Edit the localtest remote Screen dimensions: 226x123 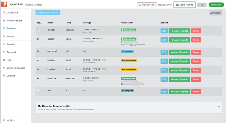coord(164,61)
